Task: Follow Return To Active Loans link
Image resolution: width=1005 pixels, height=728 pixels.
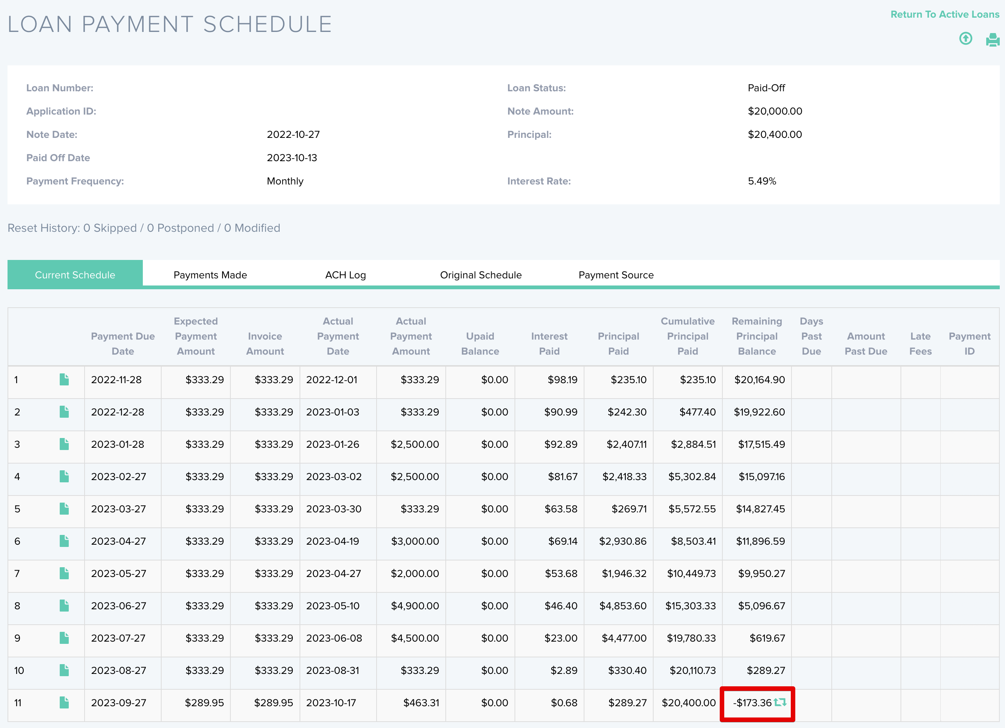Action: click(x=945, y=15)
